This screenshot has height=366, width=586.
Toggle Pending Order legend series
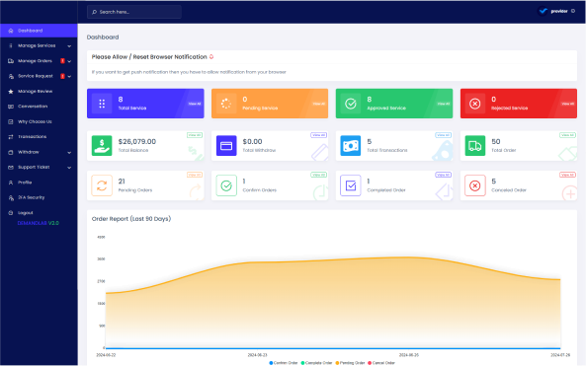350,363
